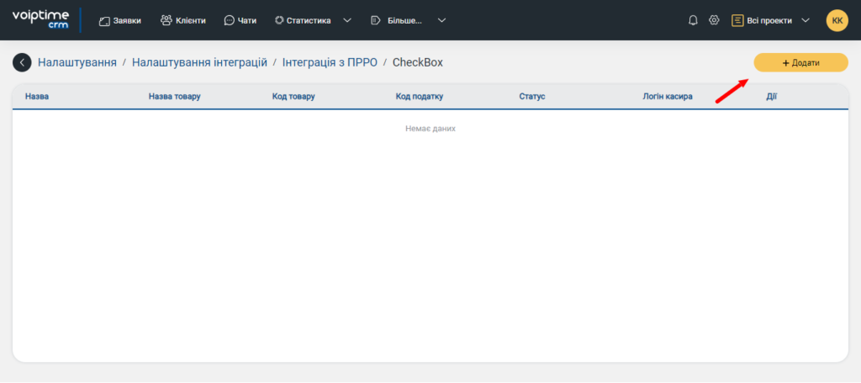Navigate to the Налаштування breadcrumb link
This screenshot has height=383, width=861.
tap(77, 62)
